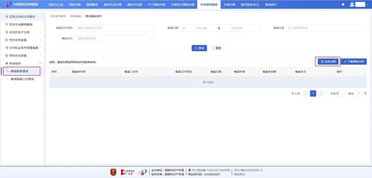Expand 优先权电子交换 chevron

click(40, 32)
